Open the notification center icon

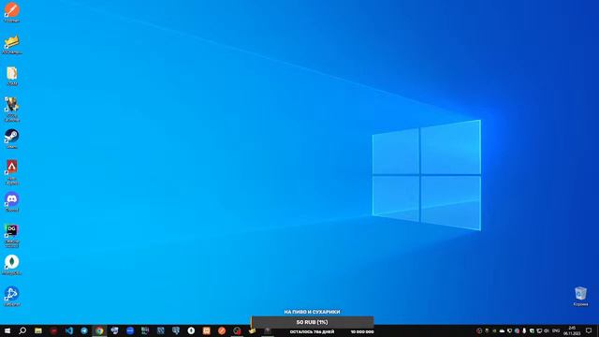[589, 330]
